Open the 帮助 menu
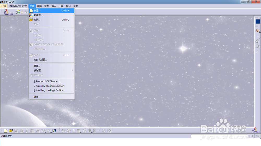 [76, 6]
